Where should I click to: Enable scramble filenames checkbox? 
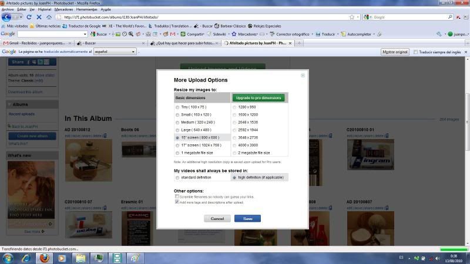click(177, 197)
